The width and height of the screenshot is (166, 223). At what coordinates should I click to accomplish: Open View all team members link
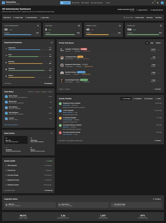tap(12, 125)
